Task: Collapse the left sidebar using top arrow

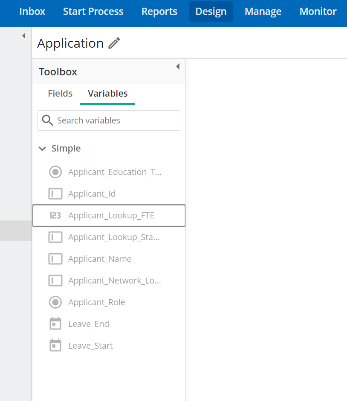Action: (23, 36)
